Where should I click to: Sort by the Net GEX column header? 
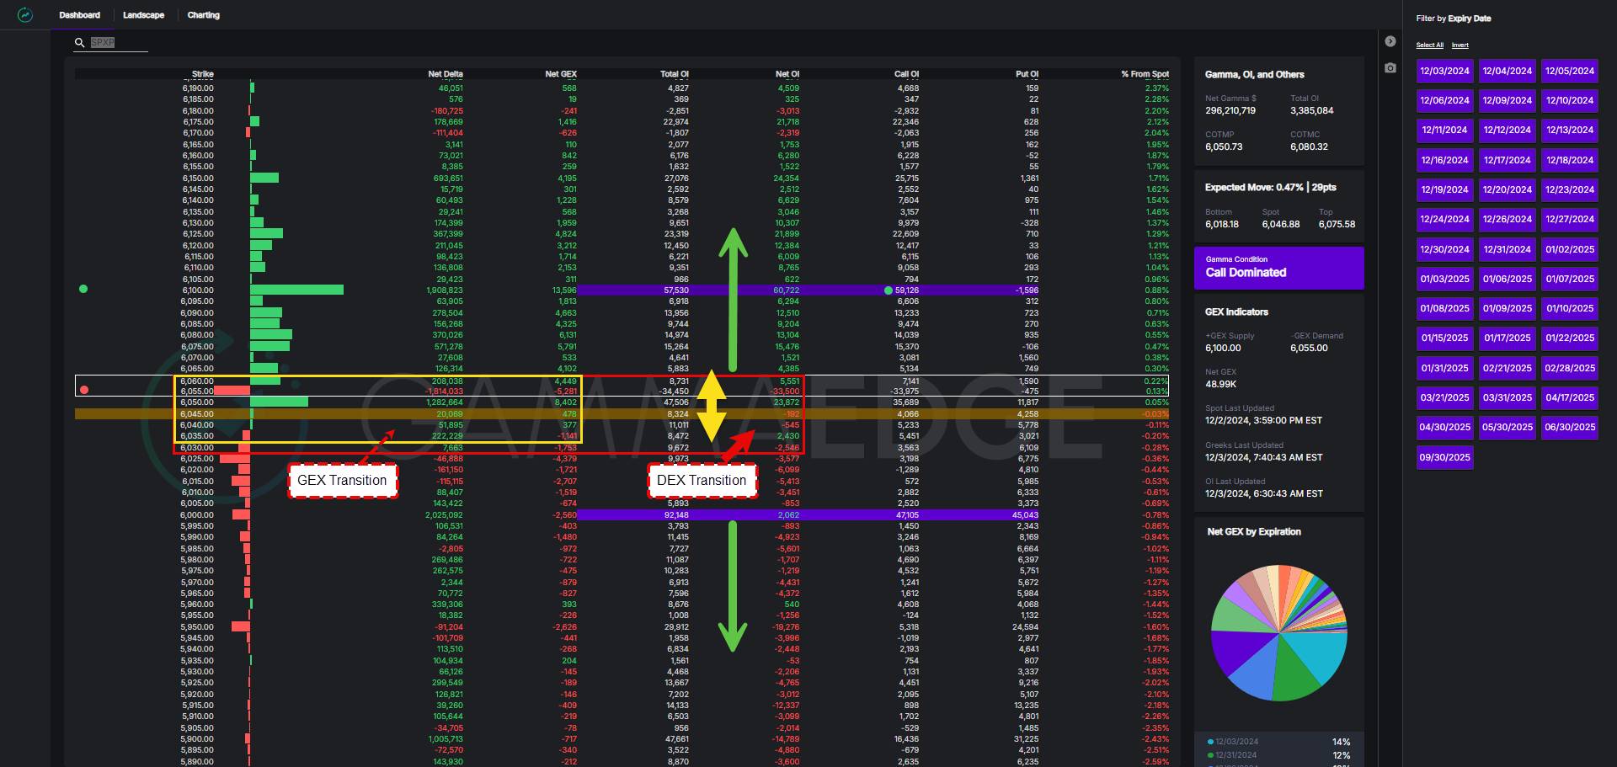560,74
